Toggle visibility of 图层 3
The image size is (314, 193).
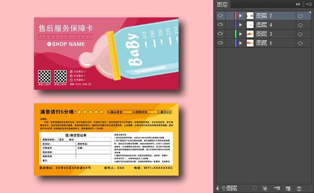(x=220, y=34)
